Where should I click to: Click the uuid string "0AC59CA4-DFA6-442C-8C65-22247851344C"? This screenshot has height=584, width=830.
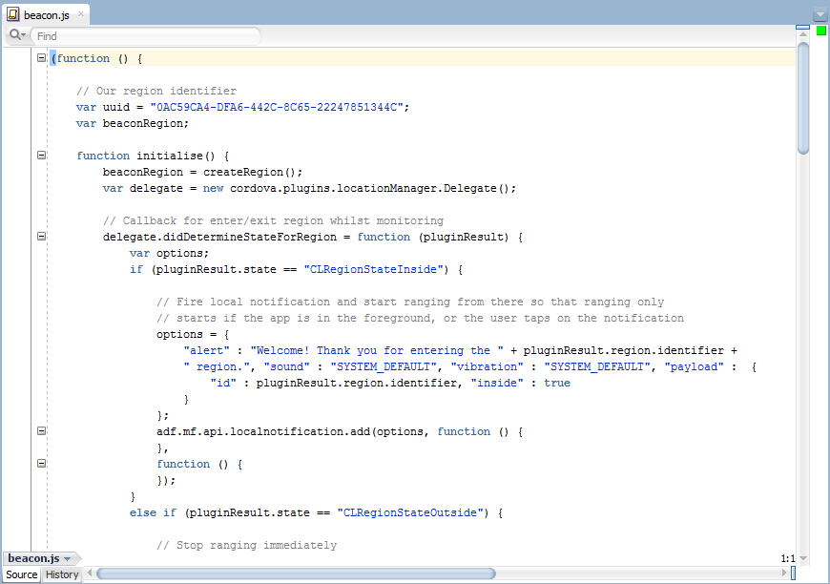click(277, 107)
